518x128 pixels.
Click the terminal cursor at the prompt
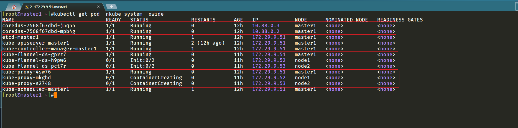55,95
